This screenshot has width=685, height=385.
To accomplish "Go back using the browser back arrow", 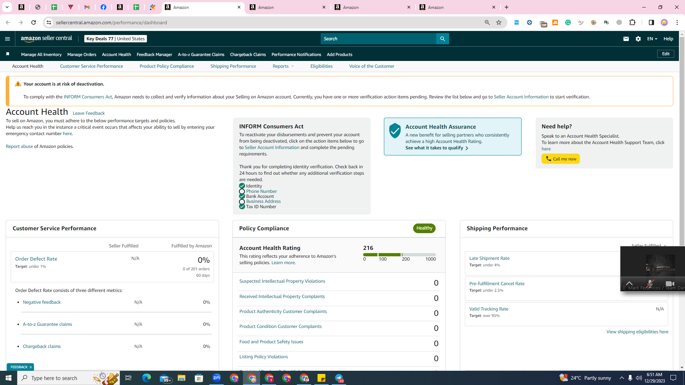I will tap(8, 22).
